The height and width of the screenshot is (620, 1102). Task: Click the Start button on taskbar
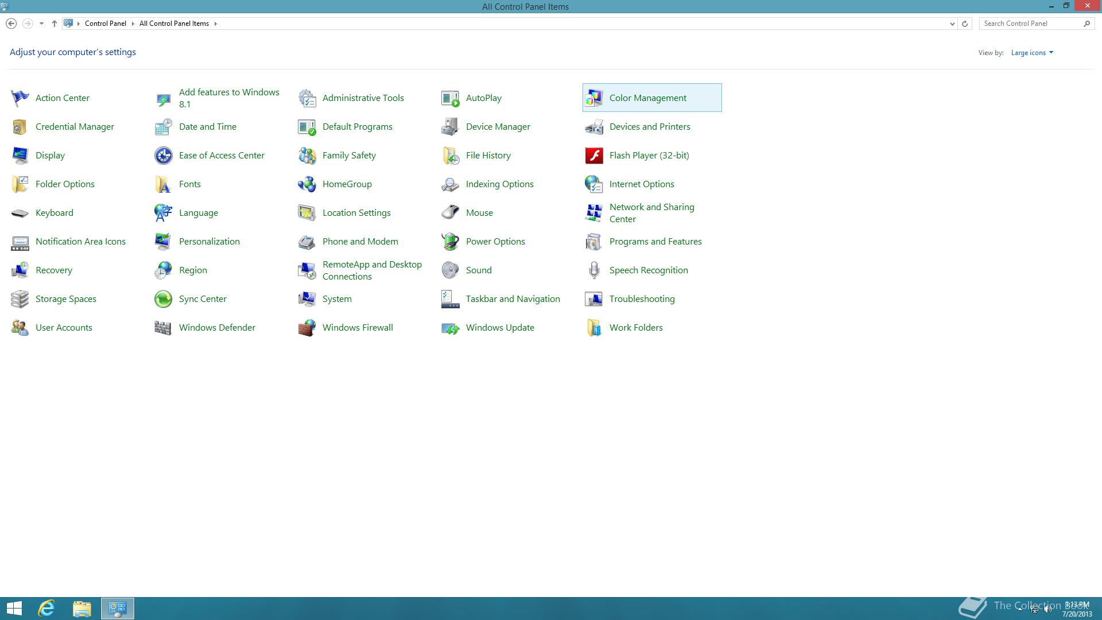pyautogui.click(x=14, y=609)
